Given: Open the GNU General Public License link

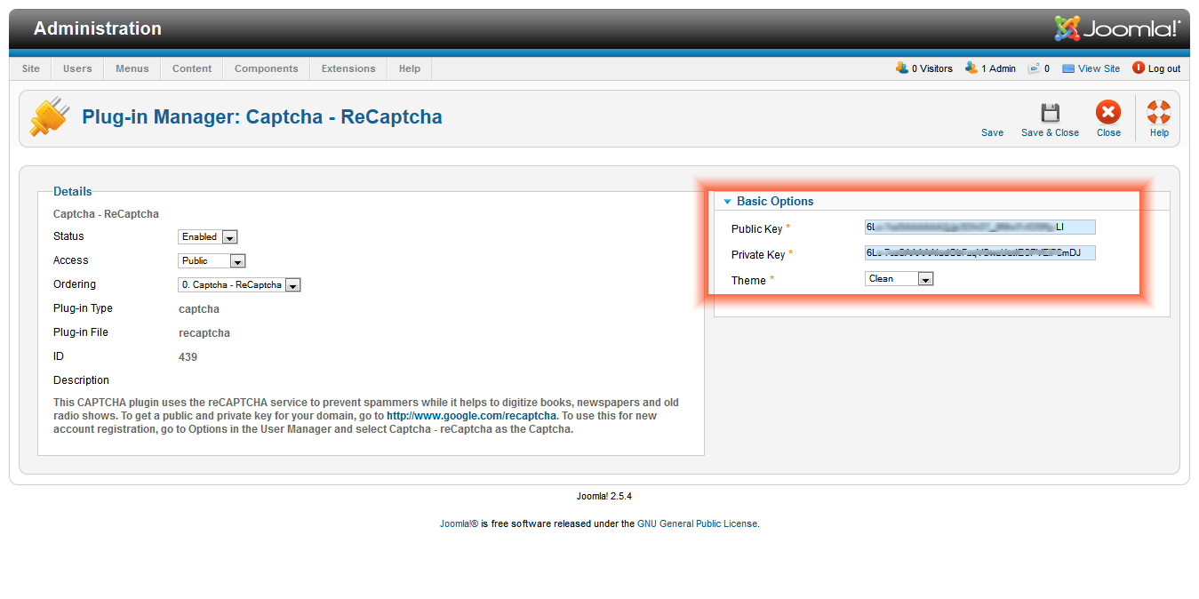Looking at the screenshot, I should [697, 523].
